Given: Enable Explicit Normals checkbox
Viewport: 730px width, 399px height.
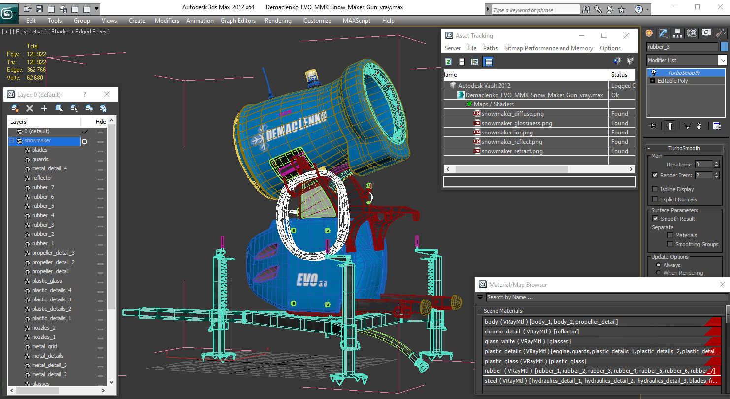Looking at the screenshot, I should tap(655, 199).
